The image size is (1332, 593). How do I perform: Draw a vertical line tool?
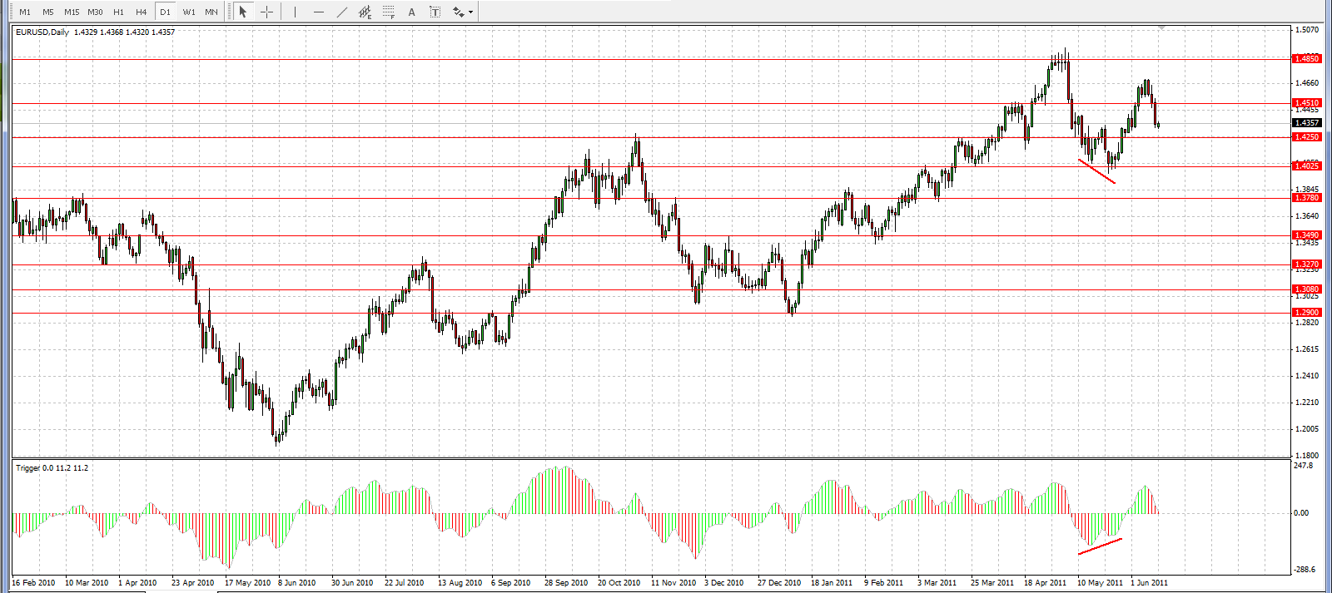295,12
